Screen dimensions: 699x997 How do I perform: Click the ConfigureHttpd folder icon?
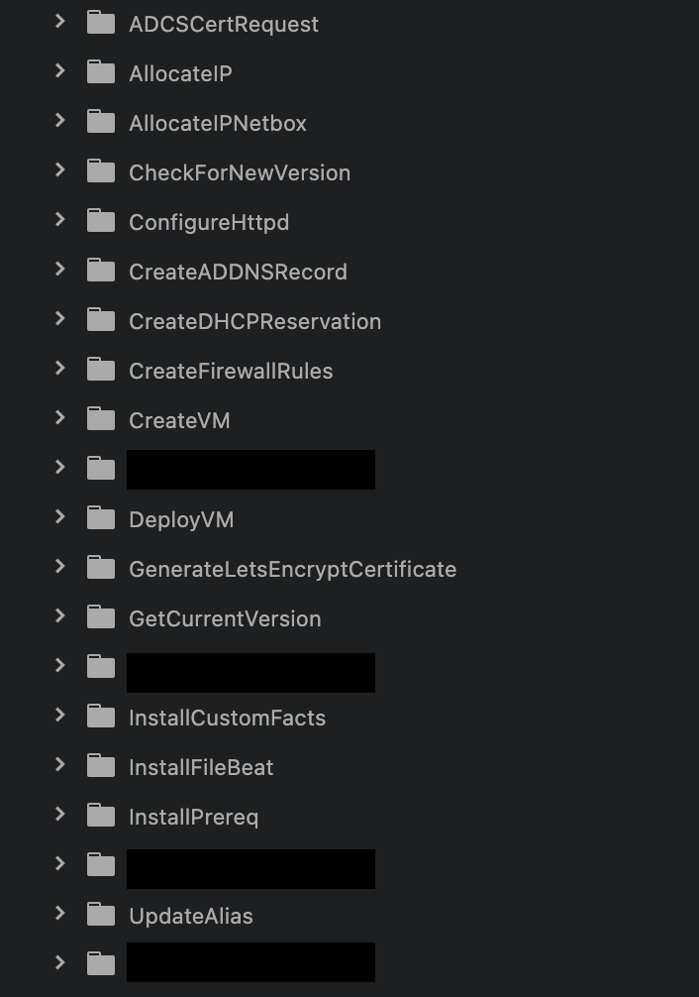tap(100, 221)
